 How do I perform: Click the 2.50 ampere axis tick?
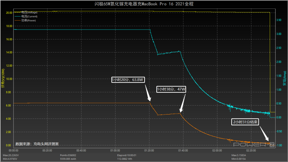click(x=279, y=48)
